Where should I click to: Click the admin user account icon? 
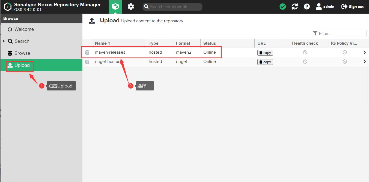click(319, 7)
